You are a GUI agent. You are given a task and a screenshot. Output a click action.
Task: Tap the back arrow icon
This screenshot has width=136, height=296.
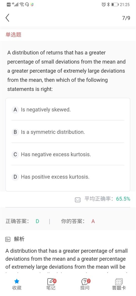(x=7, y=18)
